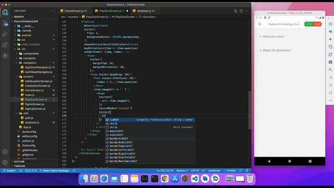Open the Accounts menu in activity bar
The width and height of the screenshot is (334, 188).
pos(5,151)
